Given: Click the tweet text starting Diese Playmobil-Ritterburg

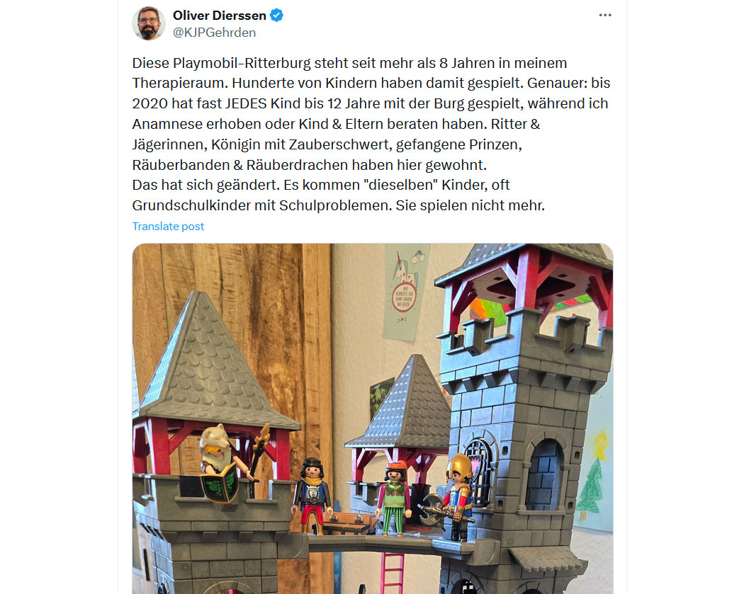Looking at the screenshot, I should [x=371, y=134].
